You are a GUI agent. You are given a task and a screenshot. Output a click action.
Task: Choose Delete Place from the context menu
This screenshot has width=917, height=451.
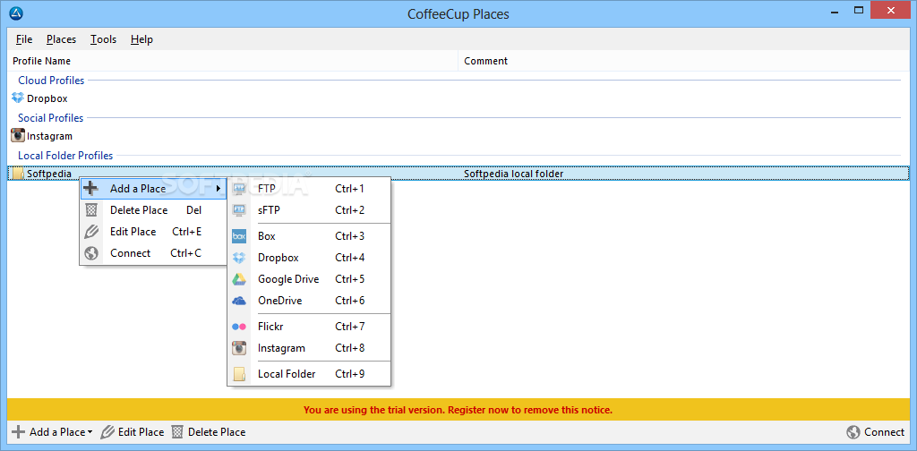[153, 210]
